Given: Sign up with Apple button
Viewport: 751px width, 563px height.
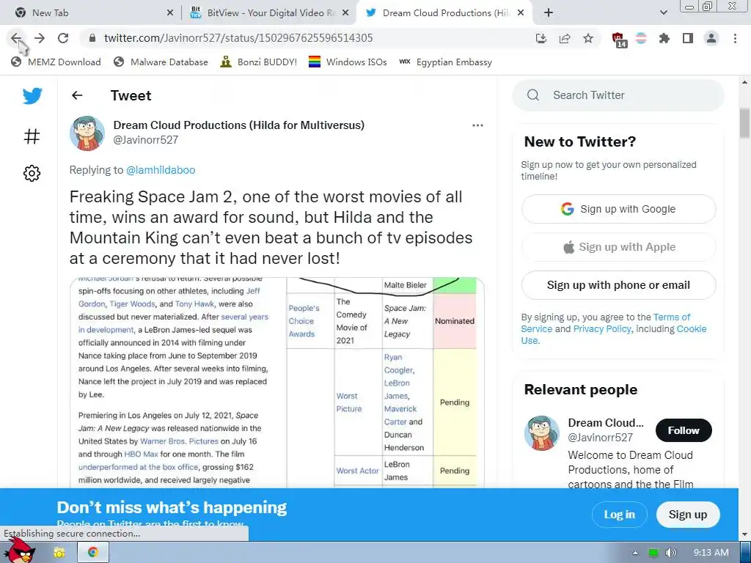Looking at the screenshot, I should click(618, 247).
